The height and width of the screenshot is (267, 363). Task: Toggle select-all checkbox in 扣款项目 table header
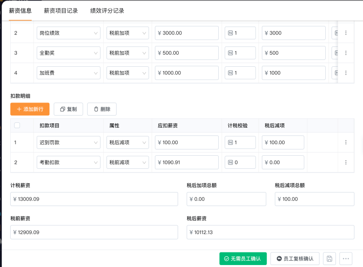point(17,126)
